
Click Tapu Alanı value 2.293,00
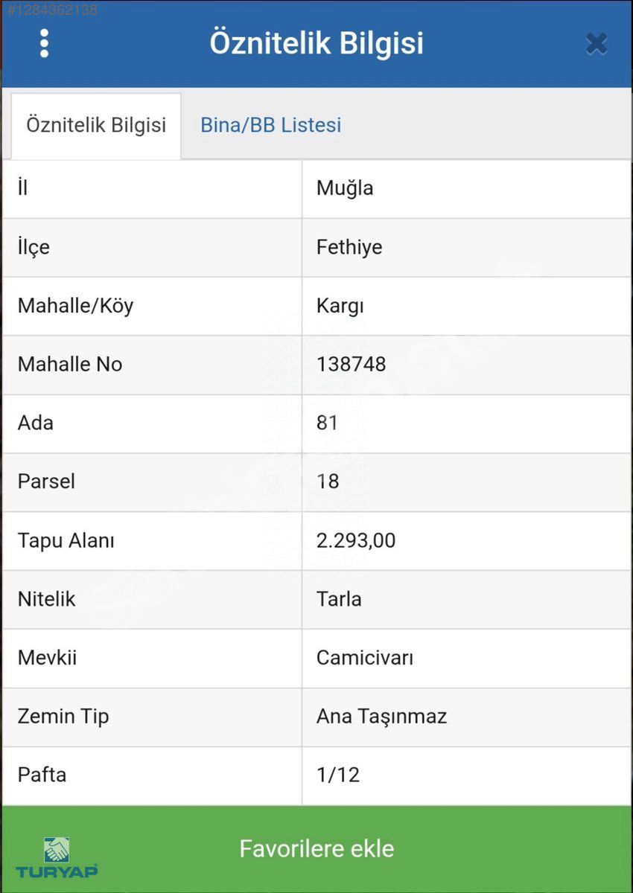(x=356, y=540)
